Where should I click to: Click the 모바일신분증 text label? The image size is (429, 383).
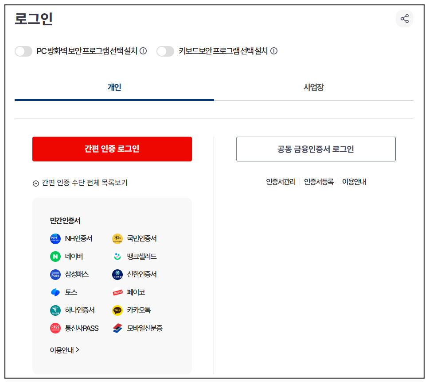click(x=145, y=328)
